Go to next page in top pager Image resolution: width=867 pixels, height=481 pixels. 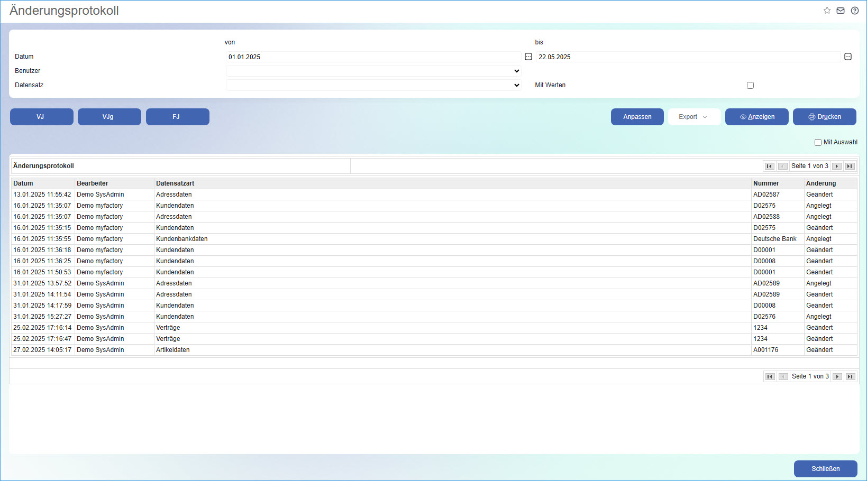tap(837, 166)
